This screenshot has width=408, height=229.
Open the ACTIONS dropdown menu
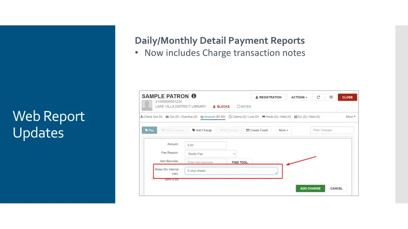pyautogui.click(x=299, y=97)
